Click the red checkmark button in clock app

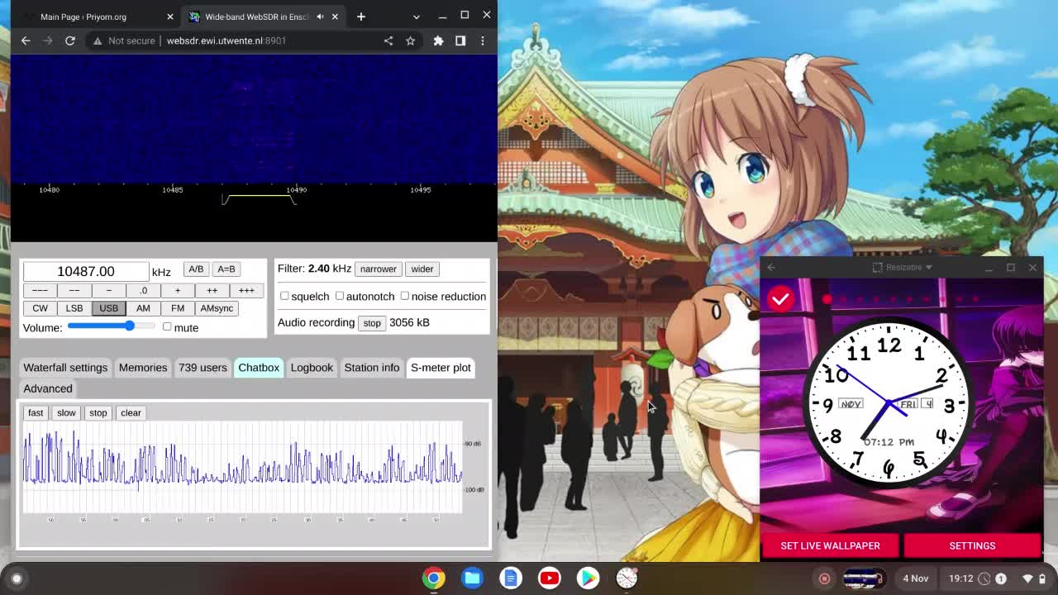tap(780, 299)
